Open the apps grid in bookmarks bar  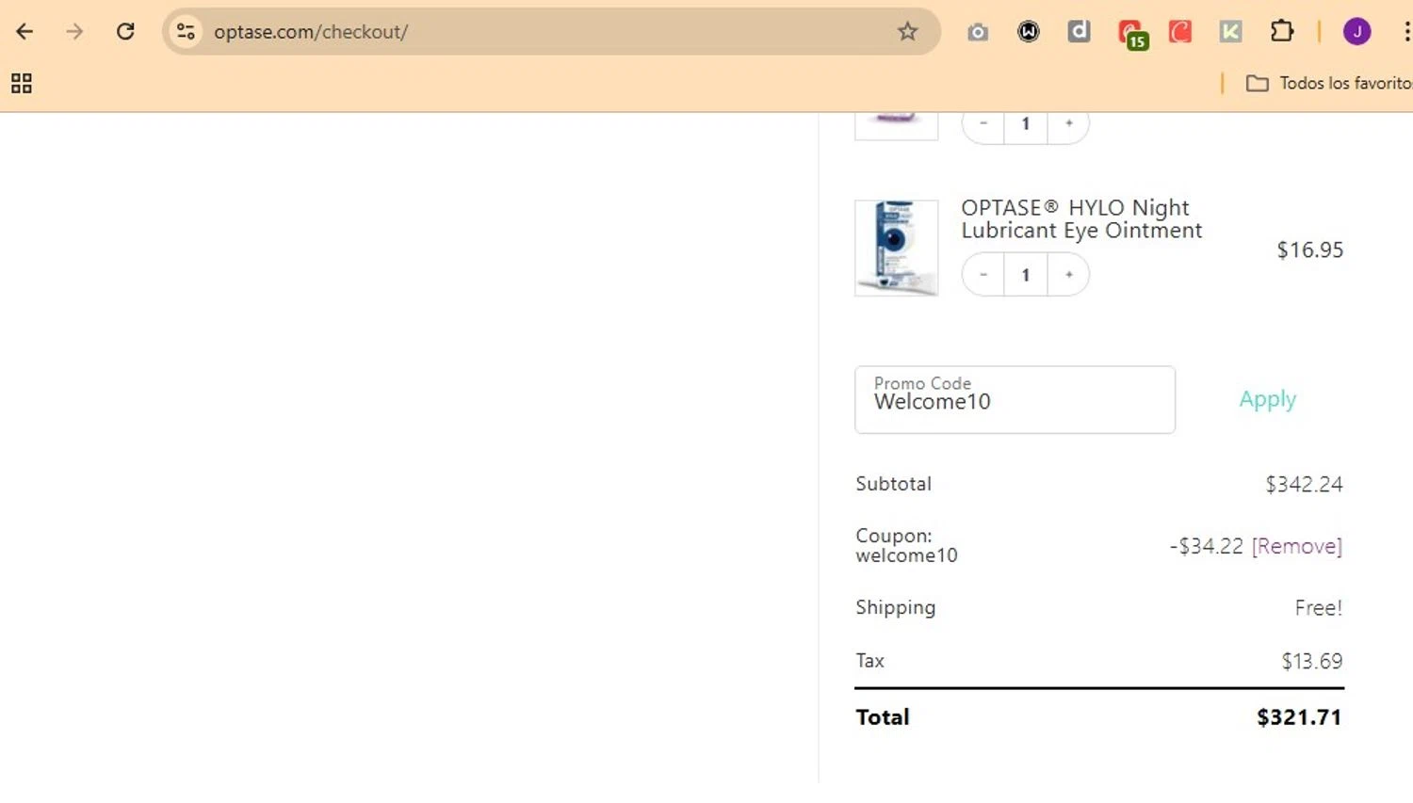pyautogui.click(x=22, y=84)
